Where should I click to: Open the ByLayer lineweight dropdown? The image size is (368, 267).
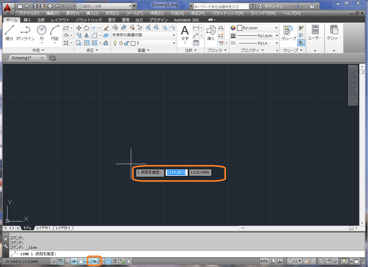tap(257, 36)
